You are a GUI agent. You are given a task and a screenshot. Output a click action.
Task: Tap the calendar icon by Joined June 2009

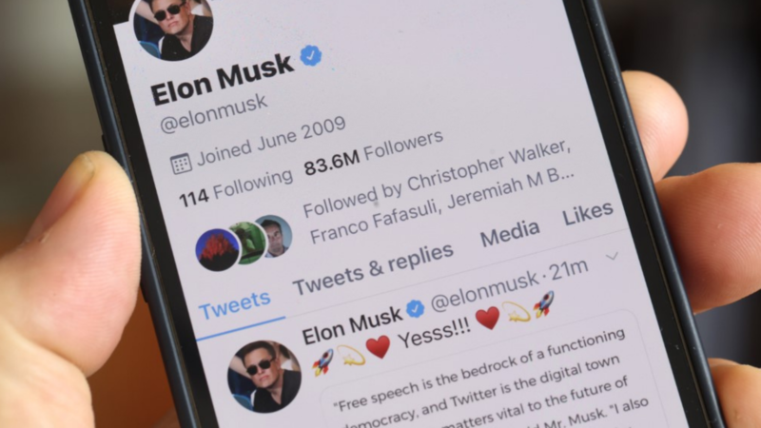(181, 164)
